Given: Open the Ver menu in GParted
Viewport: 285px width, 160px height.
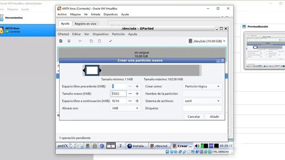Looking at the screenshot, I should pyautogui.click(x=87, y=34).
